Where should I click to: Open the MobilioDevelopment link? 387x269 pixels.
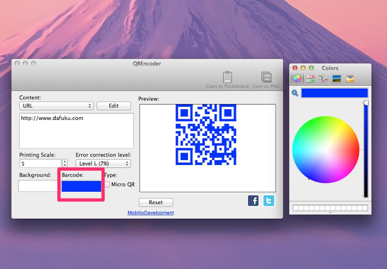pos(150,213)
